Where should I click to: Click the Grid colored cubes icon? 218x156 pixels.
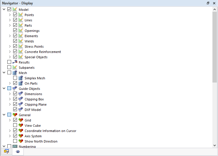21,120
